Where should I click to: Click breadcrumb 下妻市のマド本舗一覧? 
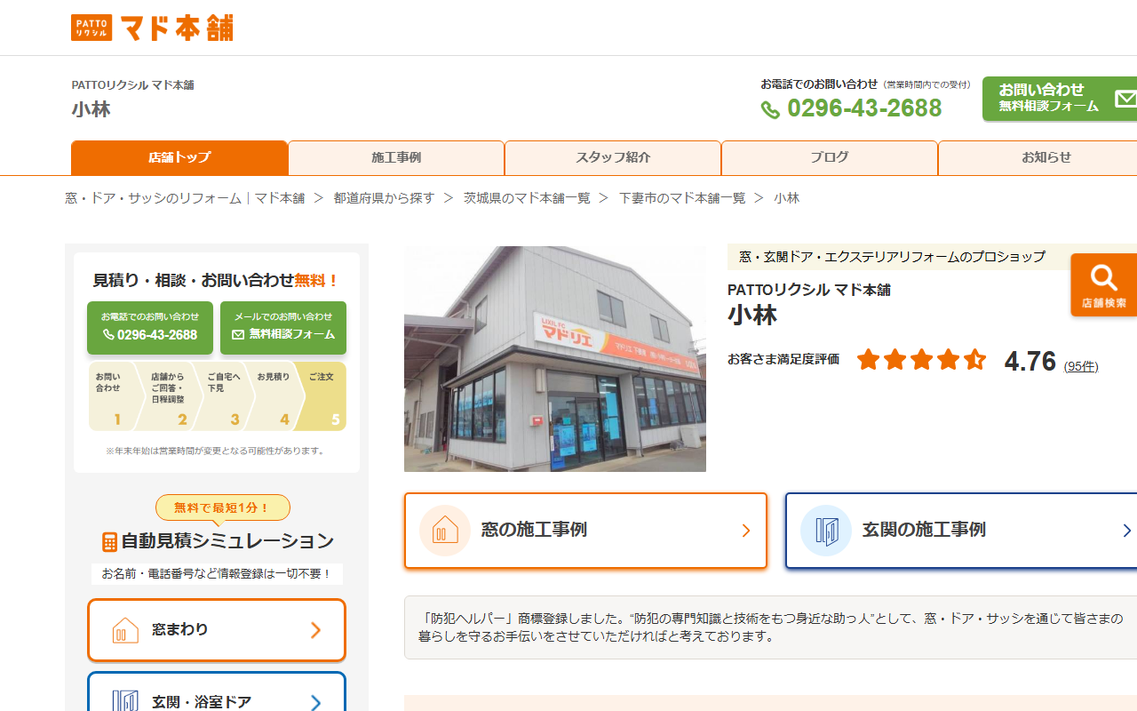coord(682,198)
